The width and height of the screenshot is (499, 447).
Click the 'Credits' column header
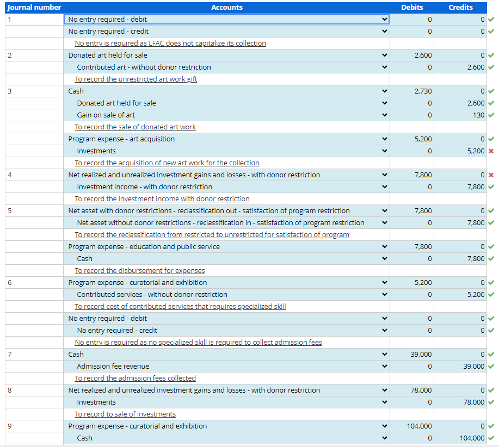coord(460,7)
